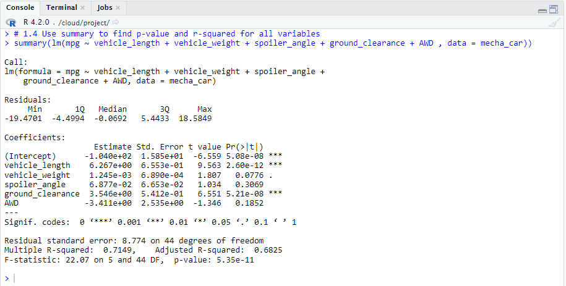Click the Adjusted R-squared value 0.6825
The height and width of the screenshot is (286, 566).
(268, 250)
